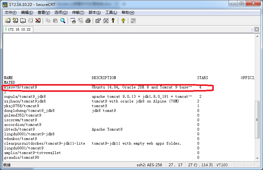The height and width of the screenshot is (170, 263).
Task: Click the kikov79/tomcat9 entry
Action: click(x=20, y=87)
